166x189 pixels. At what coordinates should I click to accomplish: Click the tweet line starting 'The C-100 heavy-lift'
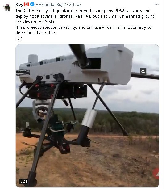pyautogui.click(x=83, y=10)
